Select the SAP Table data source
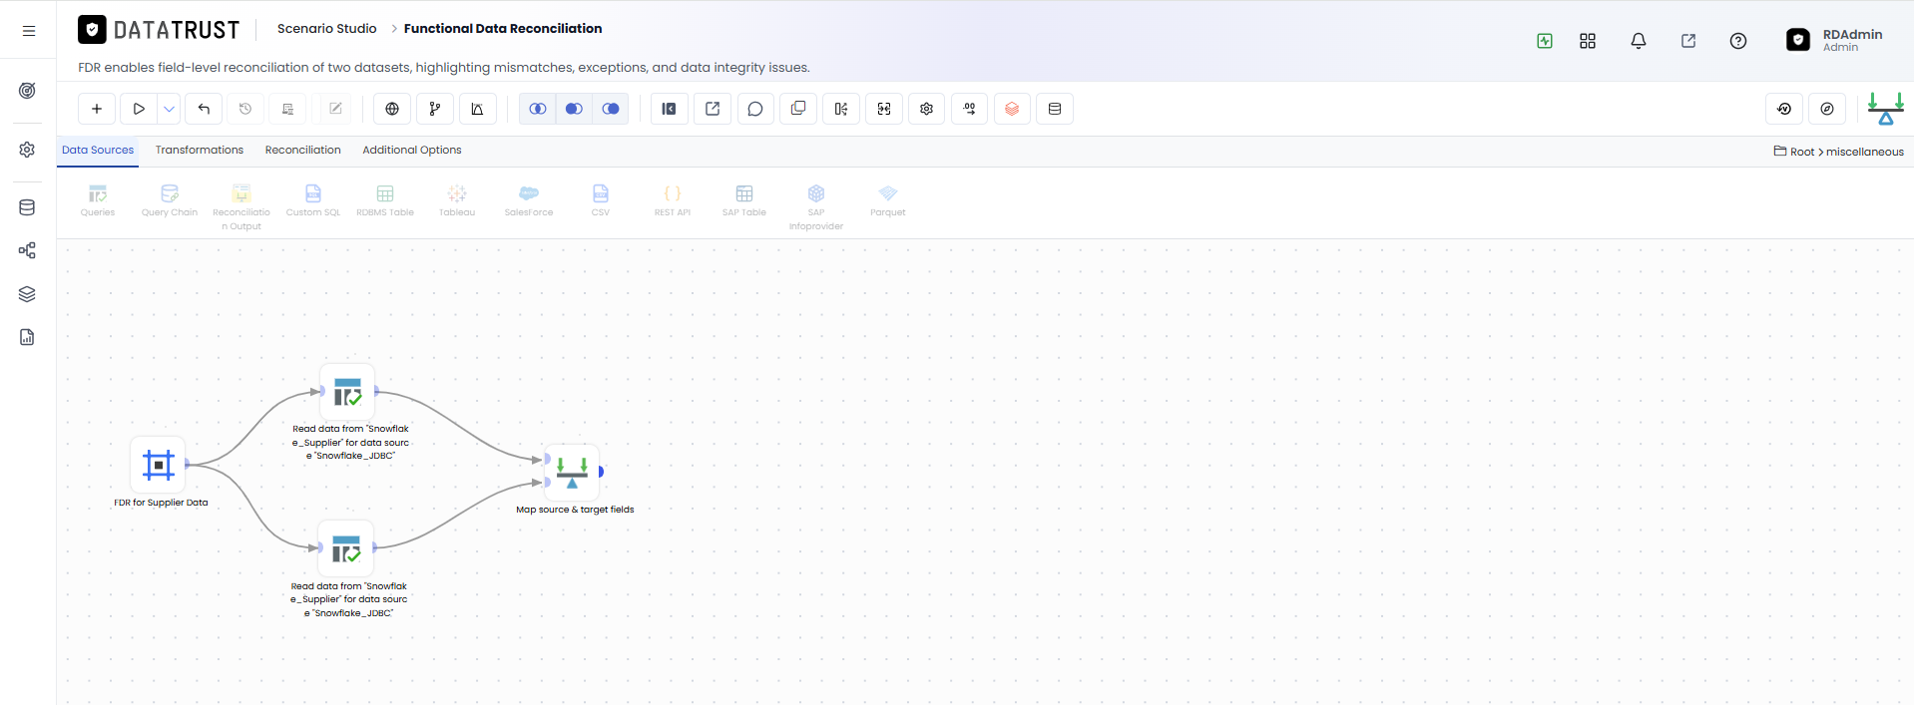Viewport: 1914px width, 705px height. click(x=744, y=199)
